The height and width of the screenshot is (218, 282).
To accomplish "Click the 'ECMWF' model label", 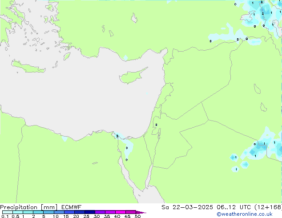I will coord(72,207).
